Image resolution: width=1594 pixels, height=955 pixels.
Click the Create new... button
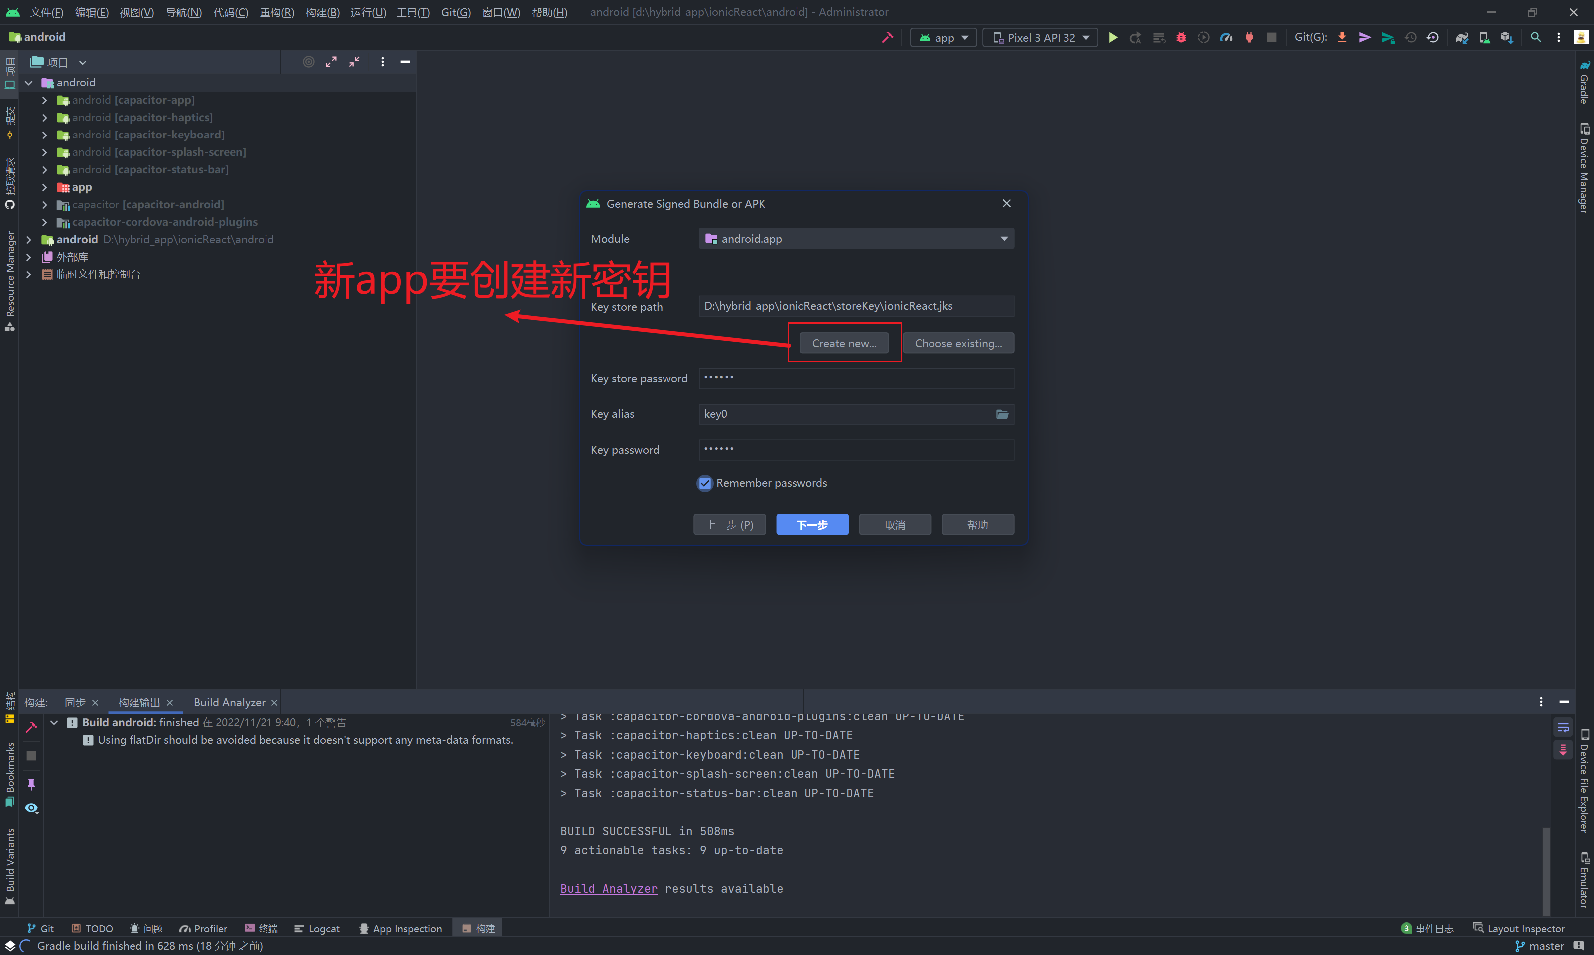[844, 343]
